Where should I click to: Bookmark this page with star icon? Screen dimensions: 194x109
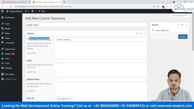tap(158, 7)
